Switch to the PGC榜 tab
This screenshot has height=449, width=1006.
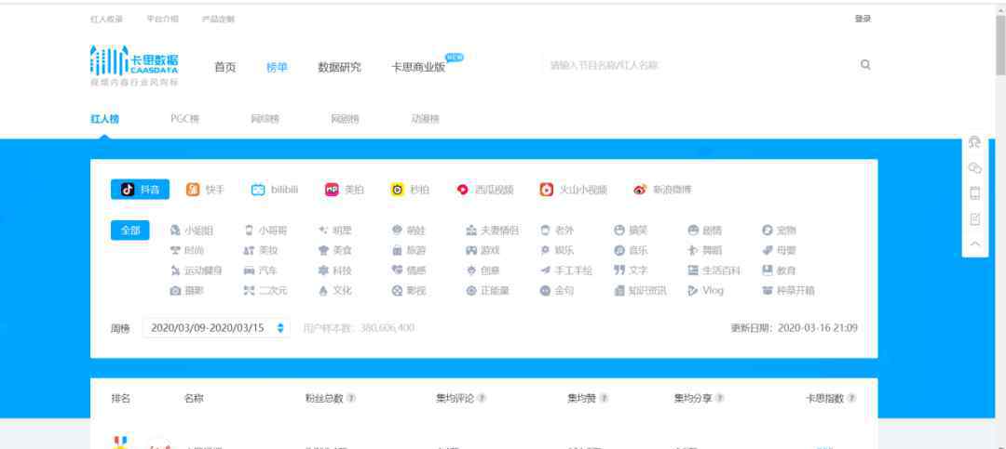[184, 119]
